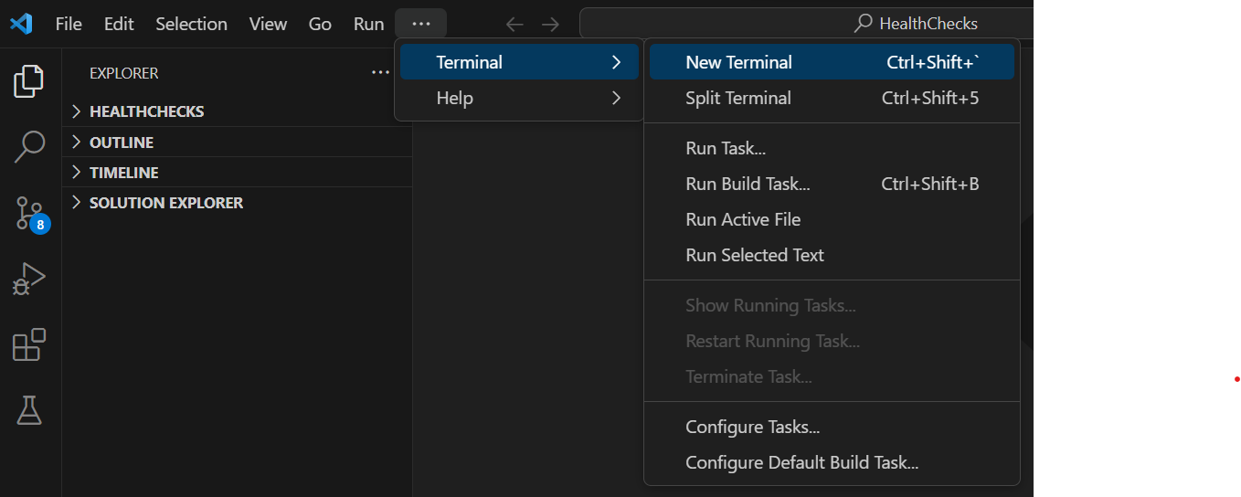Viewport: 1241px width, 497px height.
Task: Click the Go Back arrow
Action: [x=514, y=25]
